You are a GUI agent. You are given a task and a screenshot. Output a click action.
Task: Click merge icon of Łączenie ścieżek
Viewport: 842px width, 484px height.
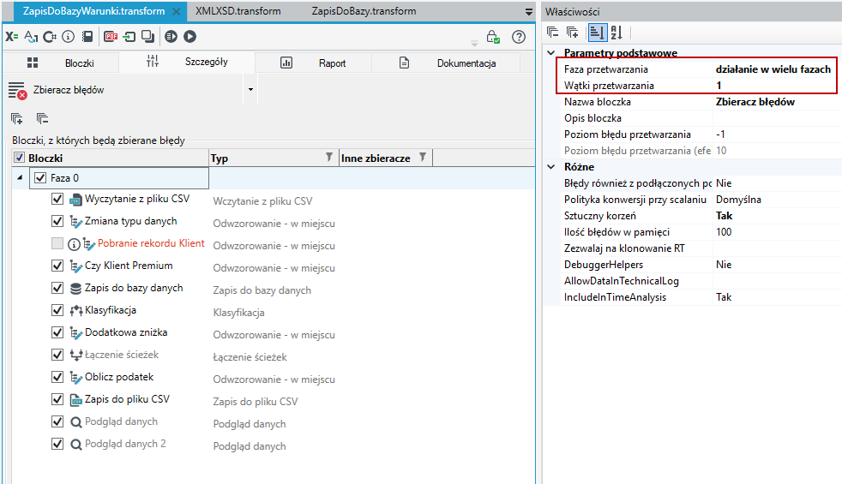pyautogui.click(x=75, y=356)
